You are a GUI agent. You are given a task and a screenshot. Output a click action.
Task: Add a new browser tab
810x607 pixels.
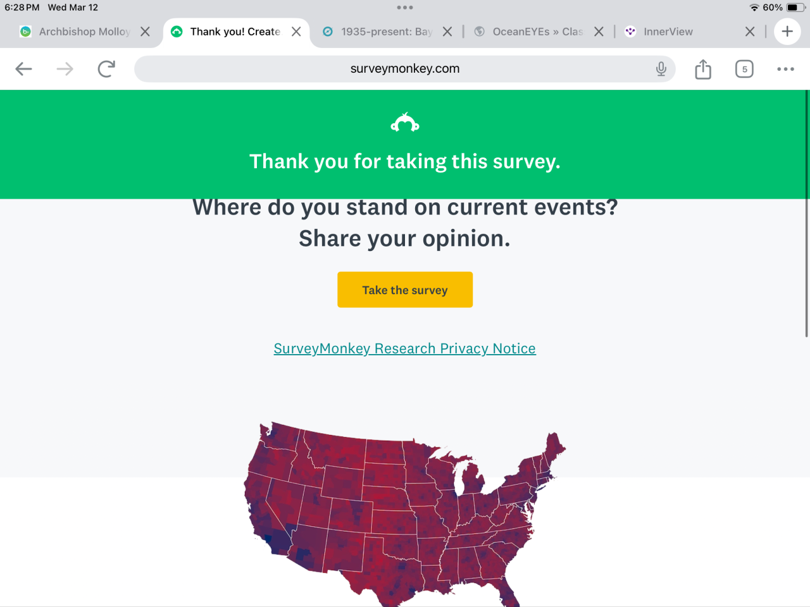pos(787,32)
